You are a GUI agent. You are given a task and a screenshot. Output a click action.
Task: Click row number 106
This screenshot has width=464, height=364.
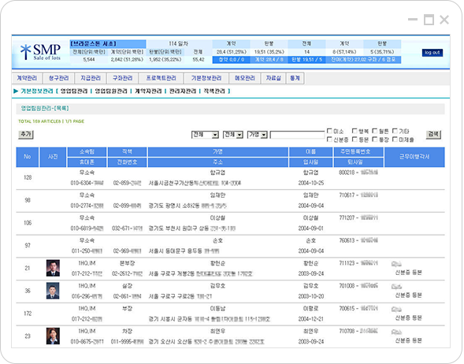point(28,223)
